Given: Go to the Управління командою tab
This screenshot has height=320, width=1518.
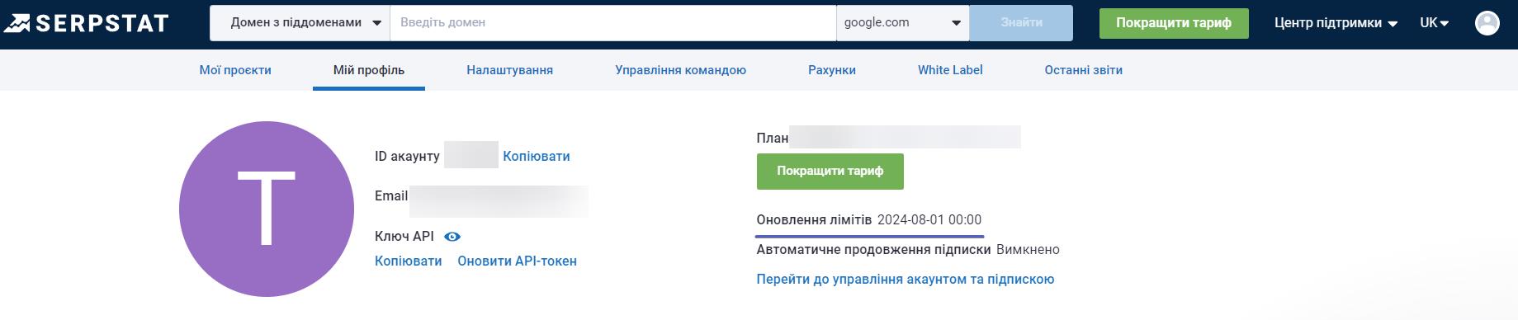Looking at the screenshot, I should [680, 70].
